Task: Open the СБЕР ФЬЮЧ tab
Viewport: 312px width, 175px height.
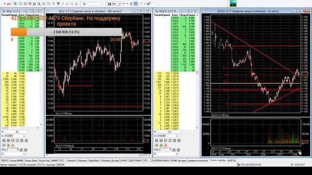Action: [135, 160]
